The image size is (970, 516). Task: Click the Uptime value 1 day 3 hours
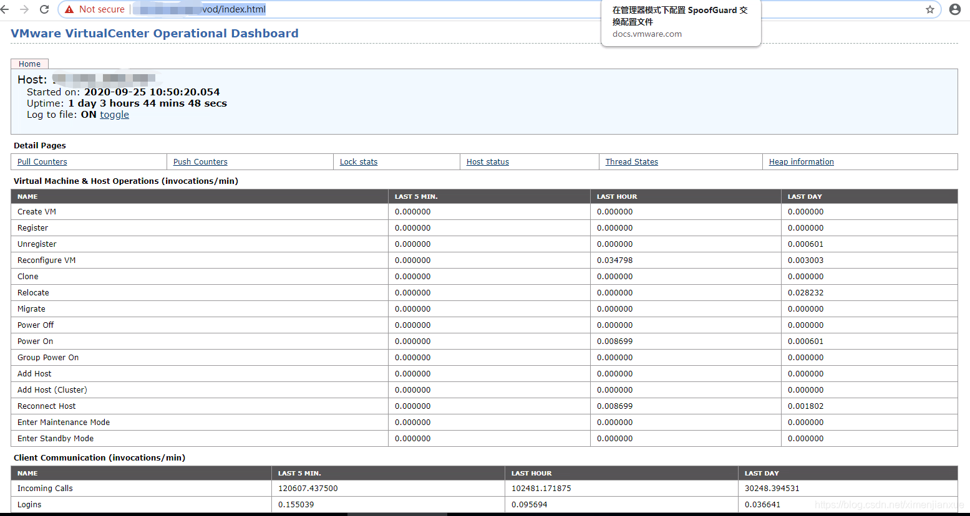point(147,103)
